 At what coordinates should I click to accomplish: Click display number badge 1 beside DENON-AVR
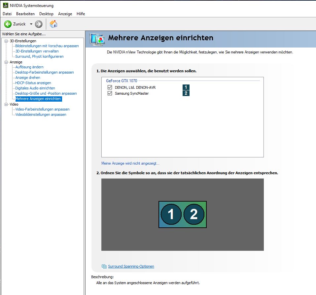(x=186, y=87)
